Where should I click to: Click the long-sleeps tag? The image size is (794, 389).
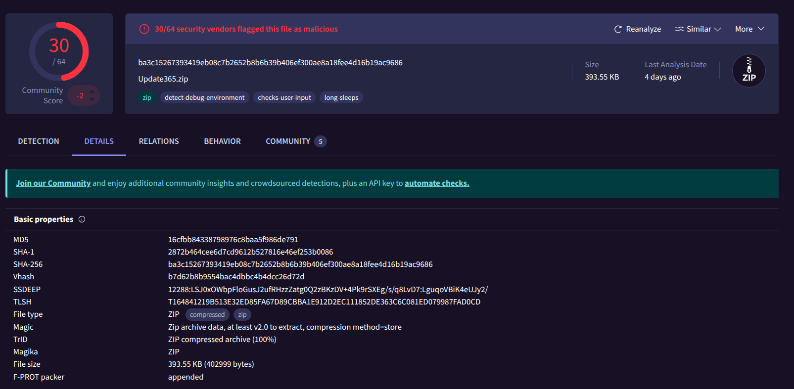point(341,98)
